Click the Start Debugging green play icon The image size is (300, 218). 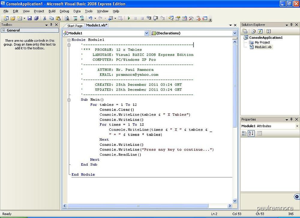click(129, 18)
